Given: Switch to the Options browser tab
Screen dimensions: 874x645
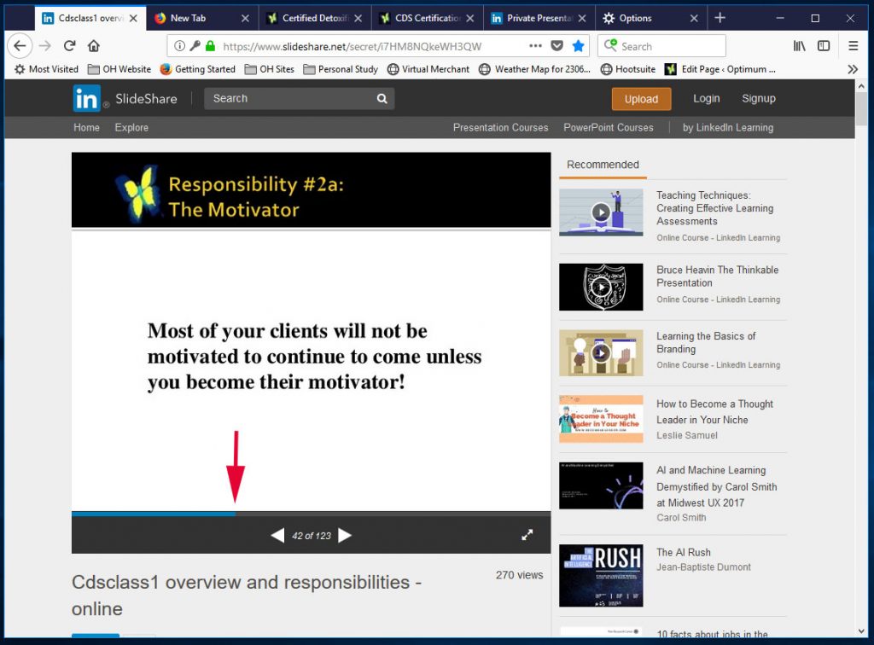Looking at the screenshot, I should 636,17.
